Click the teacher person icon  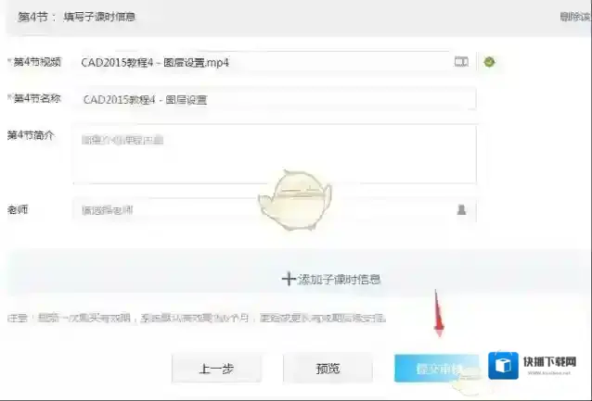pos(461,210)
